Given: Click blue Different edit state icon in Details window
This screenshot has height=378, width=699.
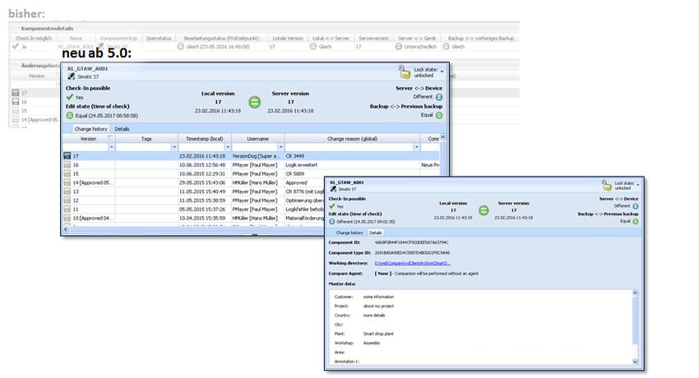Looking at the screenshot, I should [x=332, y=221].
